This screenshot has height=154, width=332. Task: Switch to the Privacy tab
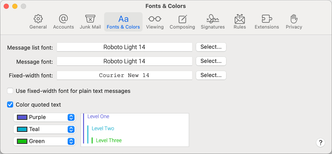tap(294, 22)
